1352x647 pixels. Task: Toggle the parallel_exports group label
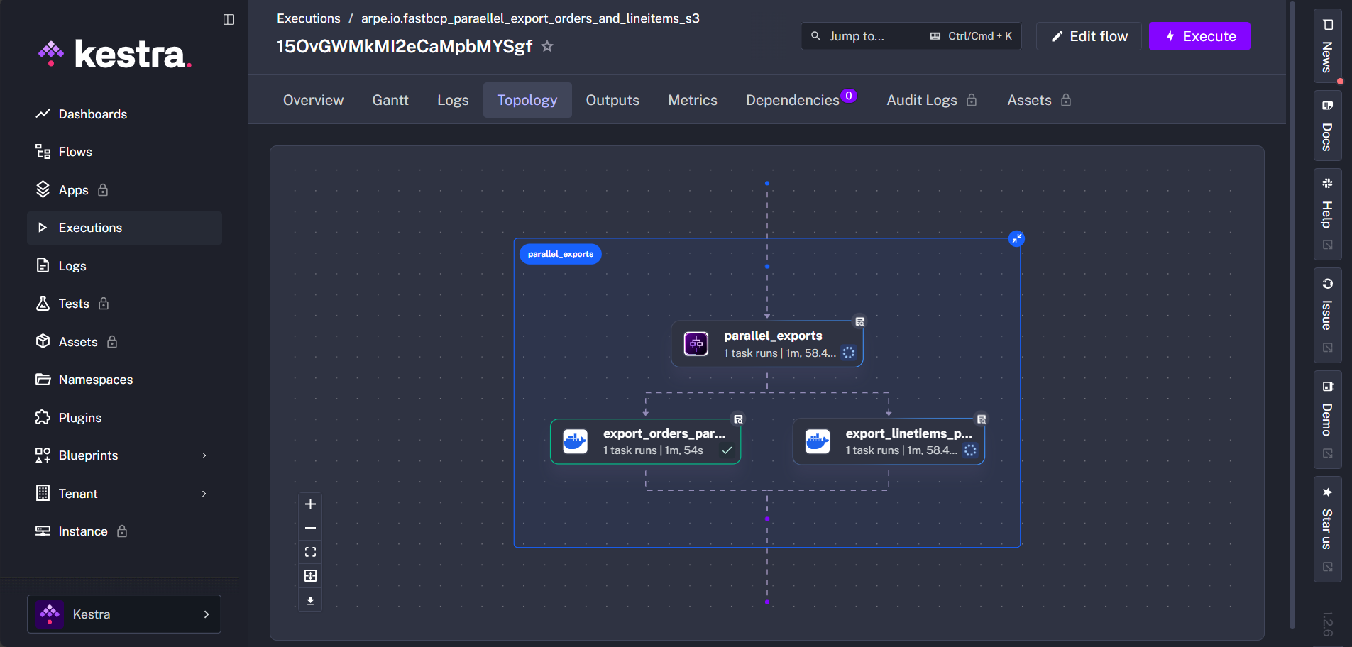560,254
